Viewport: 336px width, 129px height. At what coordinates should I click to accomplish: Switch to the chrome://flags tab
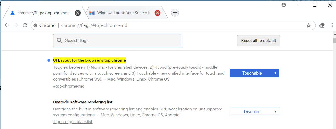point(42,13)
